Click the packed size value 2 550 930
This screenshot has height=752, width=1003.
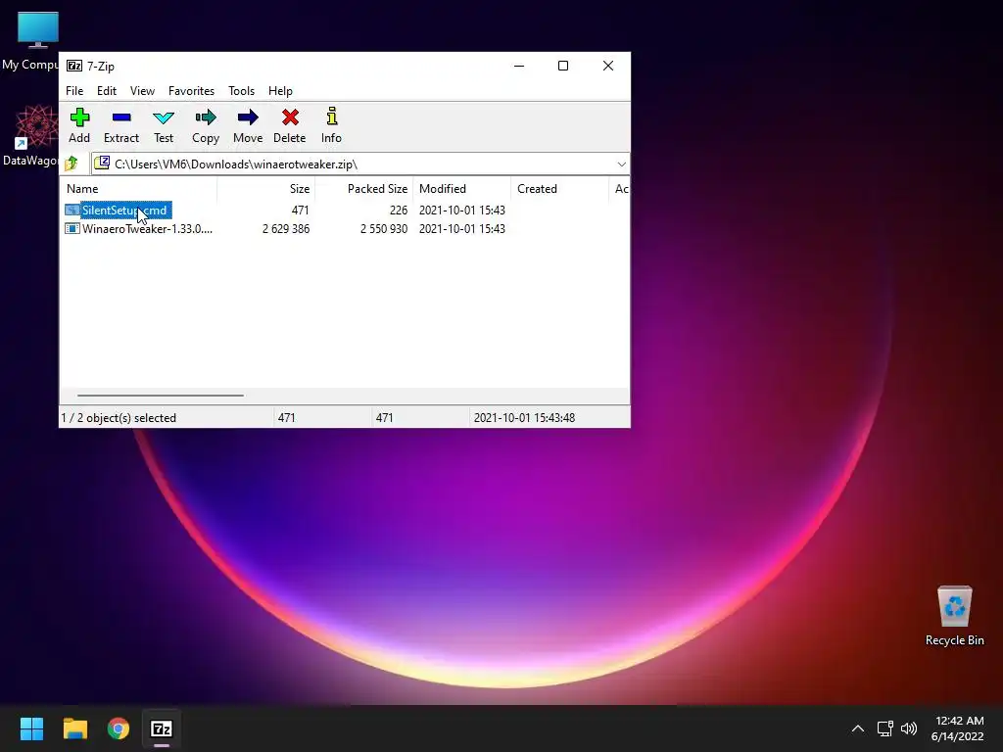[x=384, y=228]
